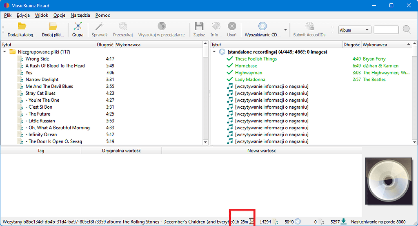The image size is (418, 226).
Task: Open the Pomoc menu
Action: (102, 15)
